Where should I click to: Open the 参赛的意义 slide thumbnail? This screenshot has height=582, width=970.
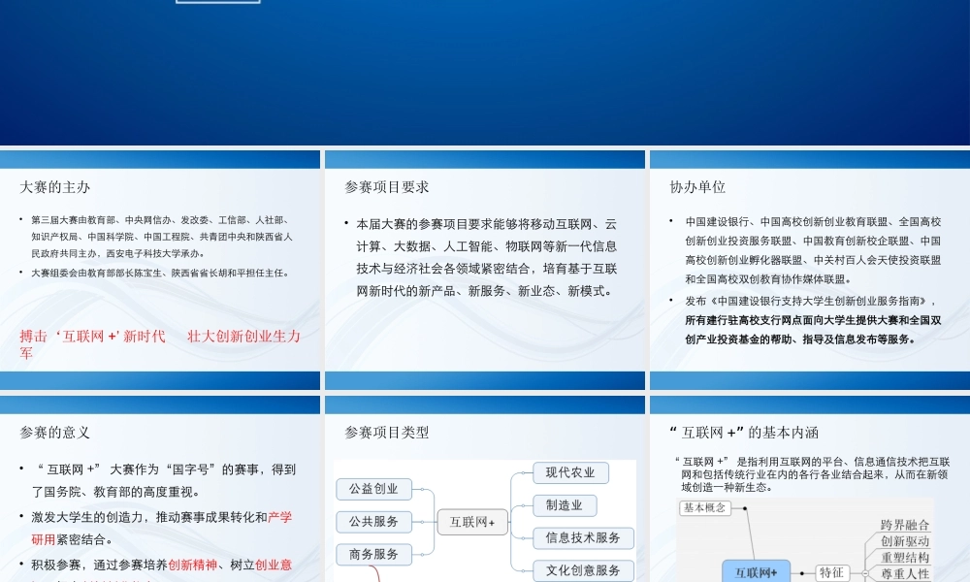160,489
